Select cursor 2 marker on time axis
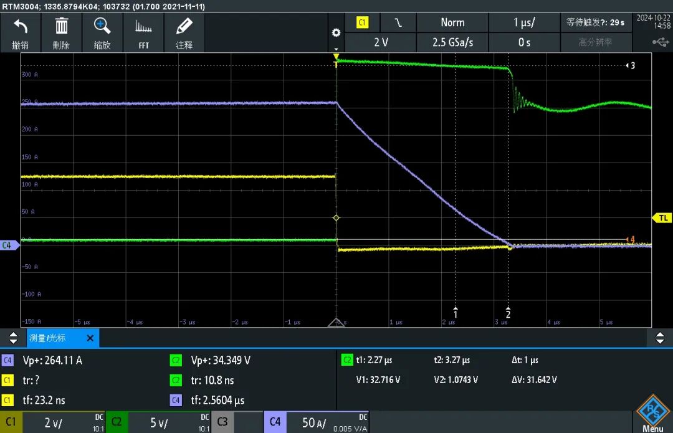 508,313
